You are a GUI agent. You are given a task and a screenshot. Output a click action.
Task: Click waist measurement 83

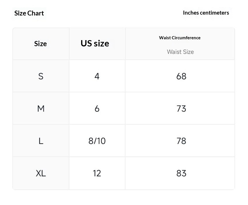(x=181, y=173)
